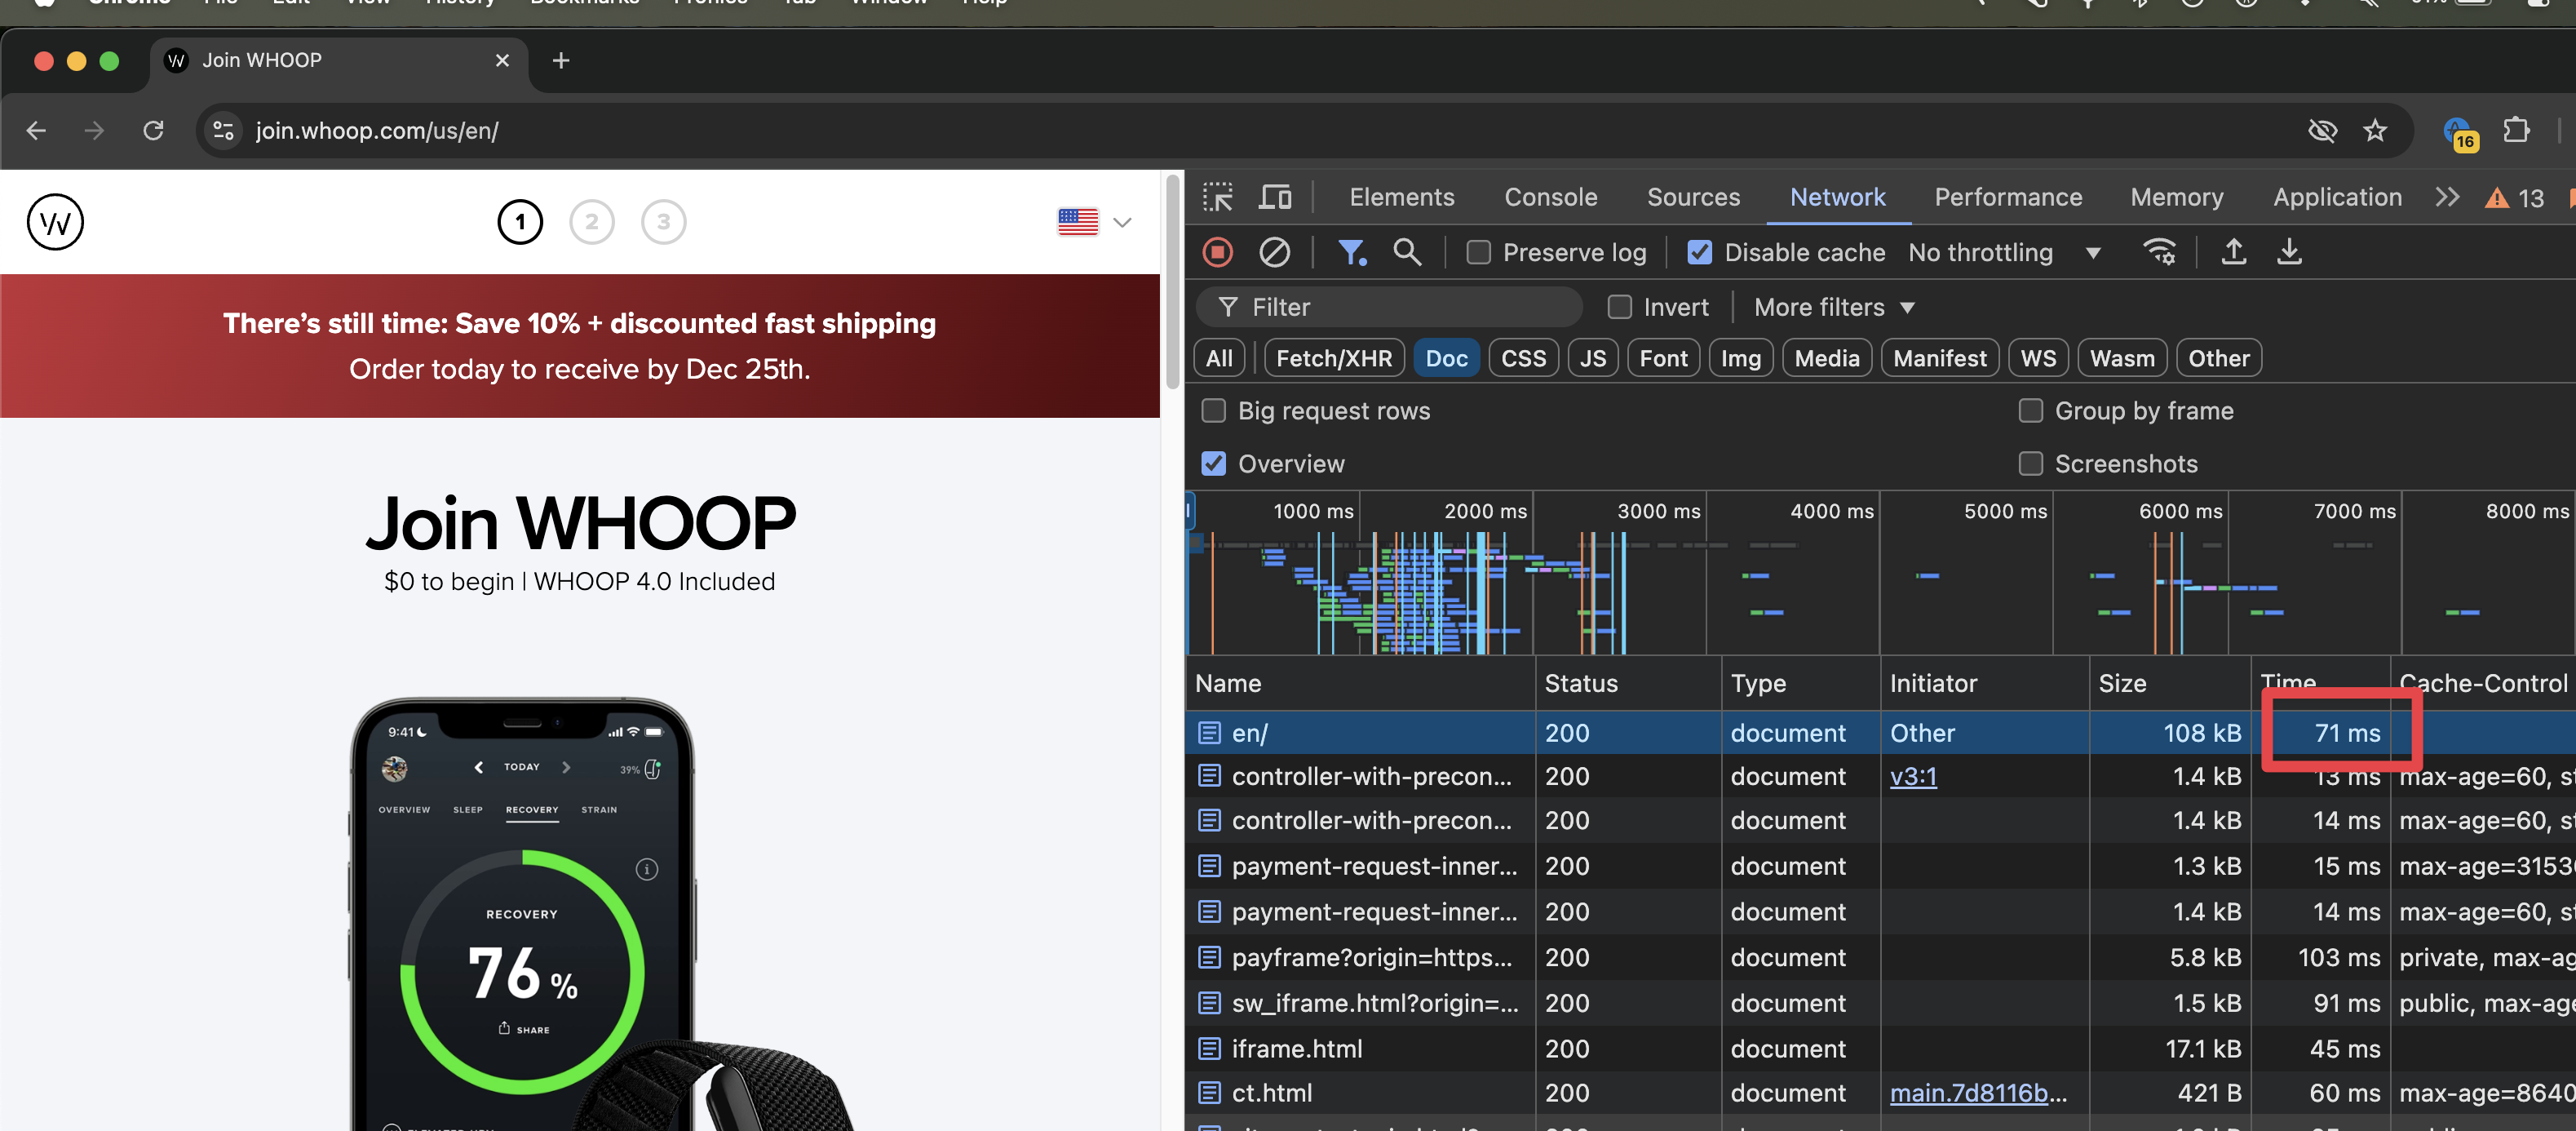Image resolution: width=2576 pixels, height=1131 pixels.
Task: Filter requests by CSS type
Action: [1523, 358]
